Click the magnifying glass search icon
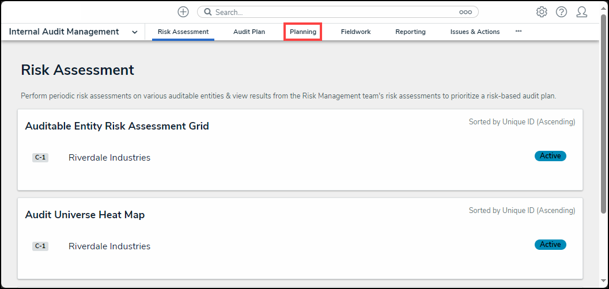Screen dimensions: 609x289 tap(206, 12)
